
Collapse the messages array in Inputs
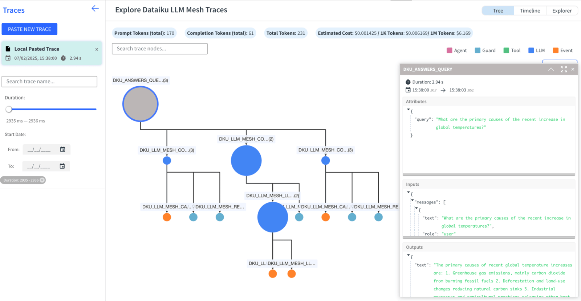point(412,200)
